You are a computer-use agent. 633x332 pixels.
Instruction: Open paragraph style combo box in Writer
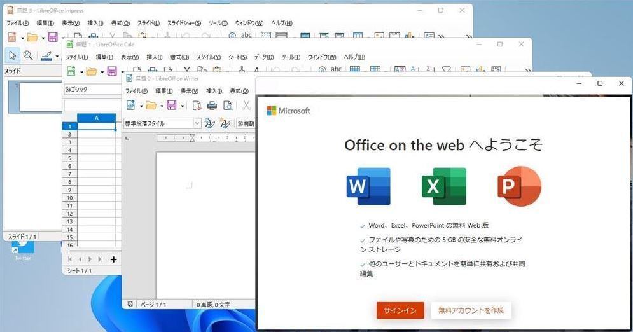[x=162, y=123]
